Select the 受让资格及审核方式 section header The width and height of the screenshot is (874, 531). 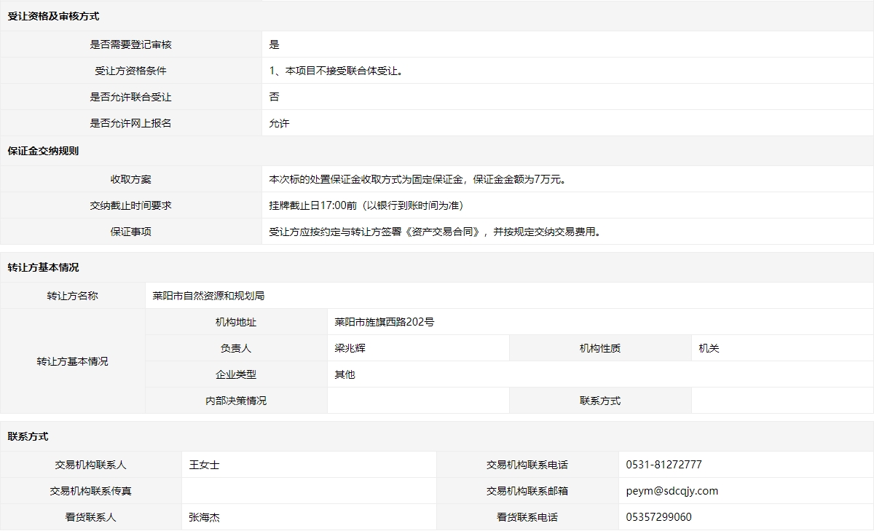pos(53,16)
